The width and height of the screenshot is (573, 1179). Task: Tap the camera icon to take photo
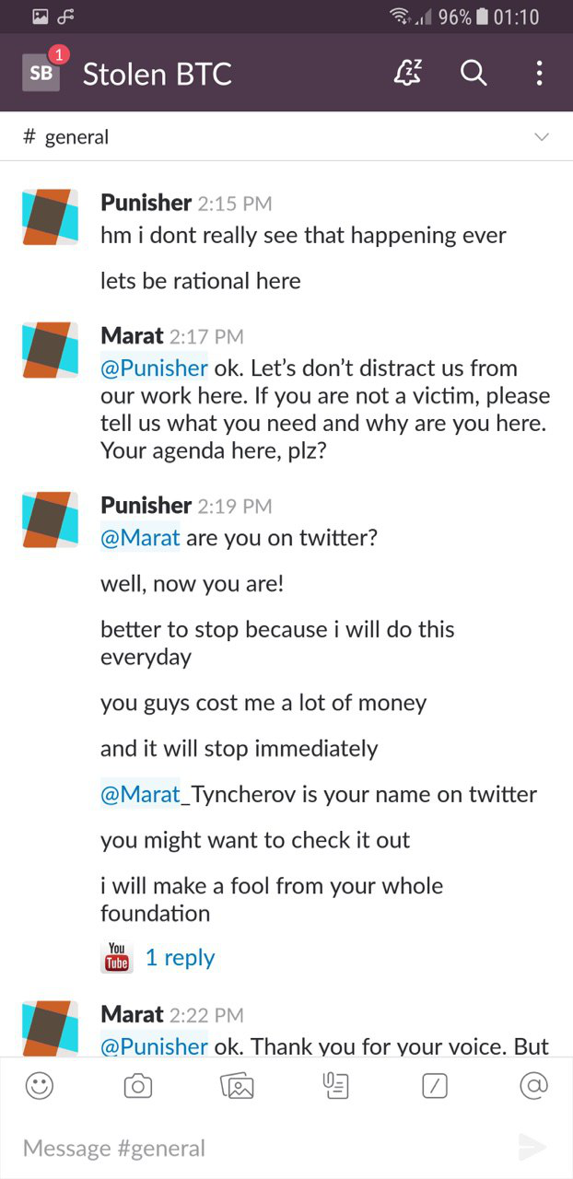click(x=137, y=1086)
